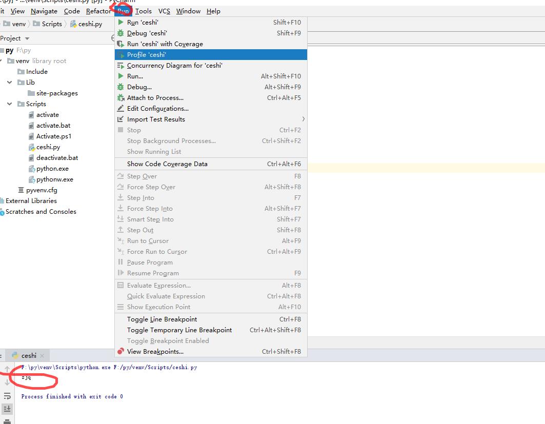Click the Debug 'ceshi' bug icon
The height and width of the screenshot is (424, 545).
point(120,33)
